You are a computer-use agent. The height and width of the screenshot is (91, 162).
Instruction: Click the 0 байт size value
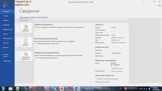point(113,28)
